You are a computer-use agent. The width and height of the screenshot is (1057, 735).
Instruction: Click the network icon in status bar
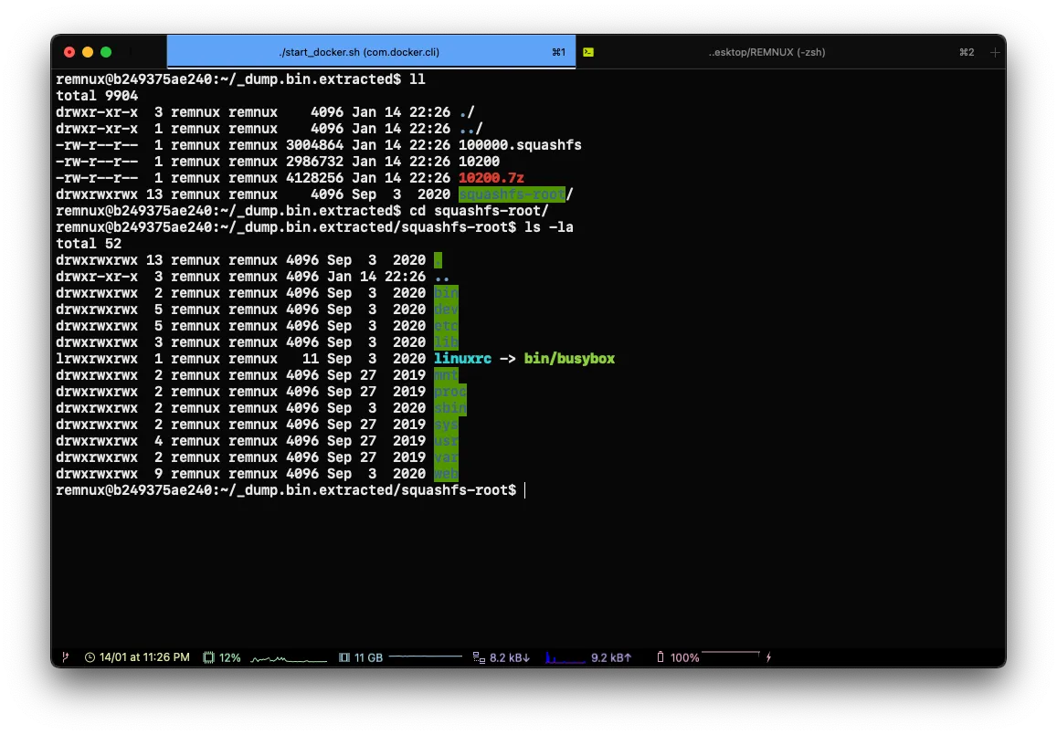pos(479,657)
